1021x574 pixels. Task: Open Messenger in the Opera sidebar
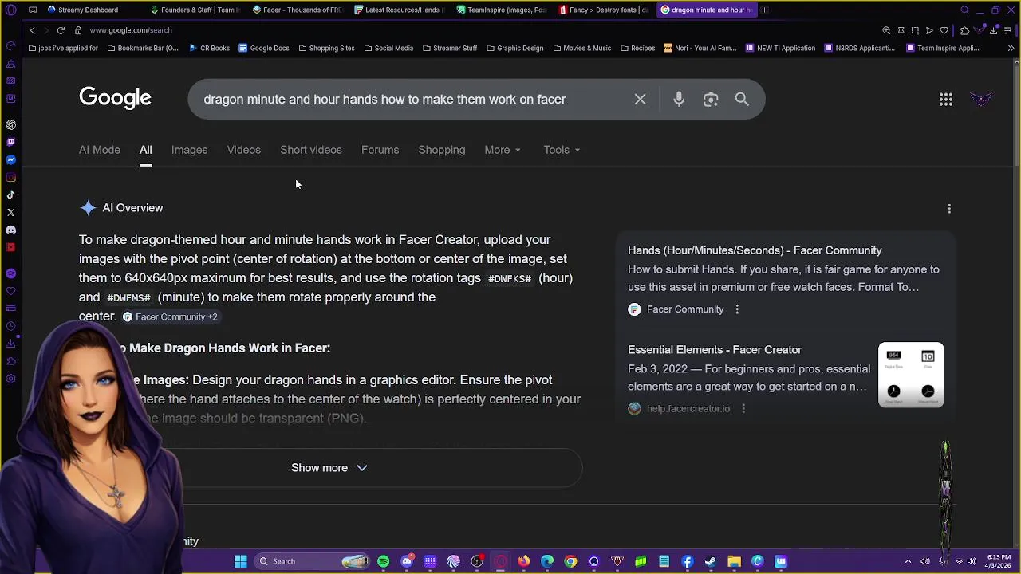pyautogui.click(x=10, y=159)
